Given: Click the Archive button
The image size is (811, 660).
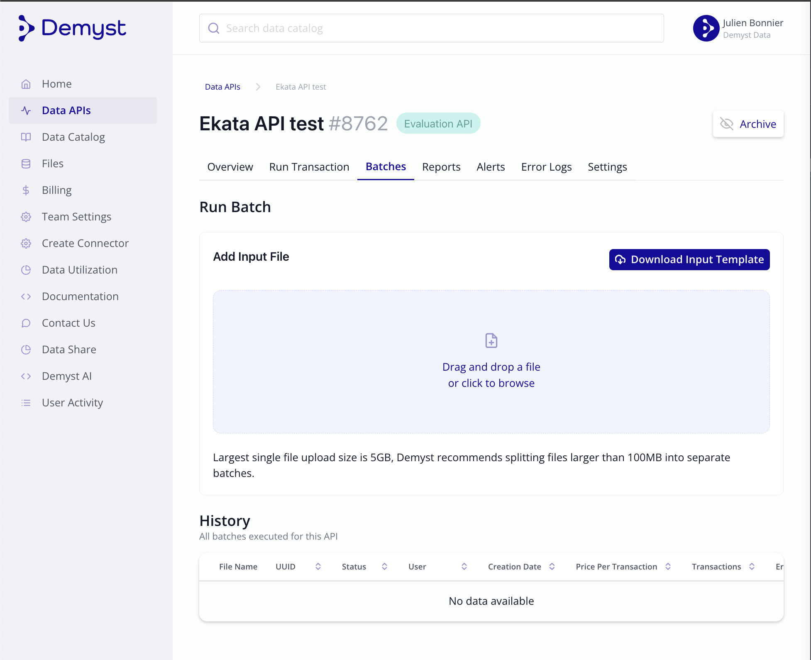Looking at the screenshot, I should click(748, 123).
